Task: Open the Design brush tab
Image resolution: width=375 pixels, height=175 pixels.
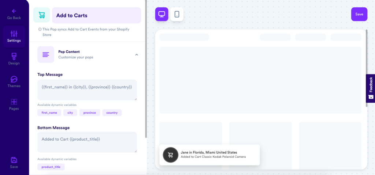Action: (14, 59)
